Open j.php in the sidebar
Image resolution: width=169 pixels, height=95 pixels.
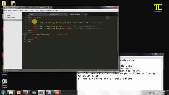[8, 15]
